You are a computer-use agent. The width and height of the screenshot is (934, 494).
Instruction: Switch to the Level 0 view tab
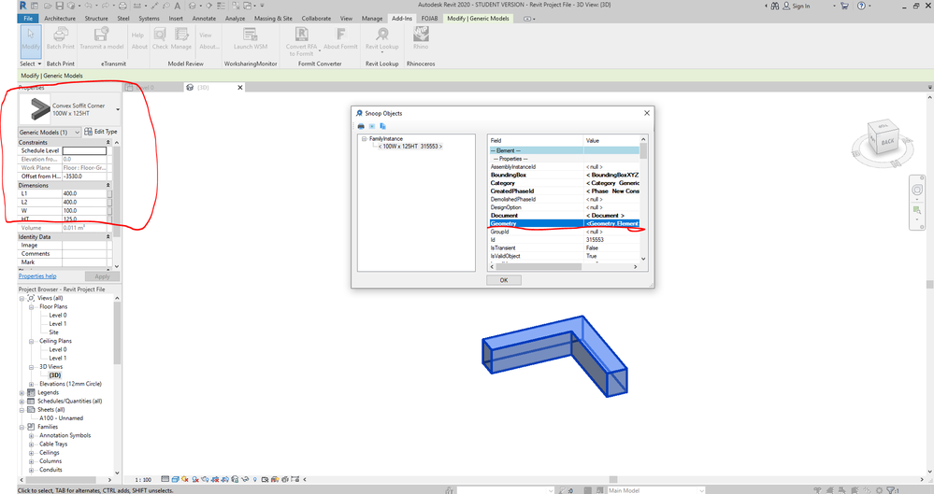click(x=143, y=88)
